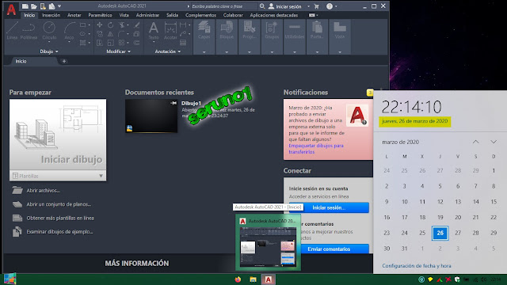This screenshot has width=507, height=285.
Task: Open the Windows Start menu
Action: [10, 279]
